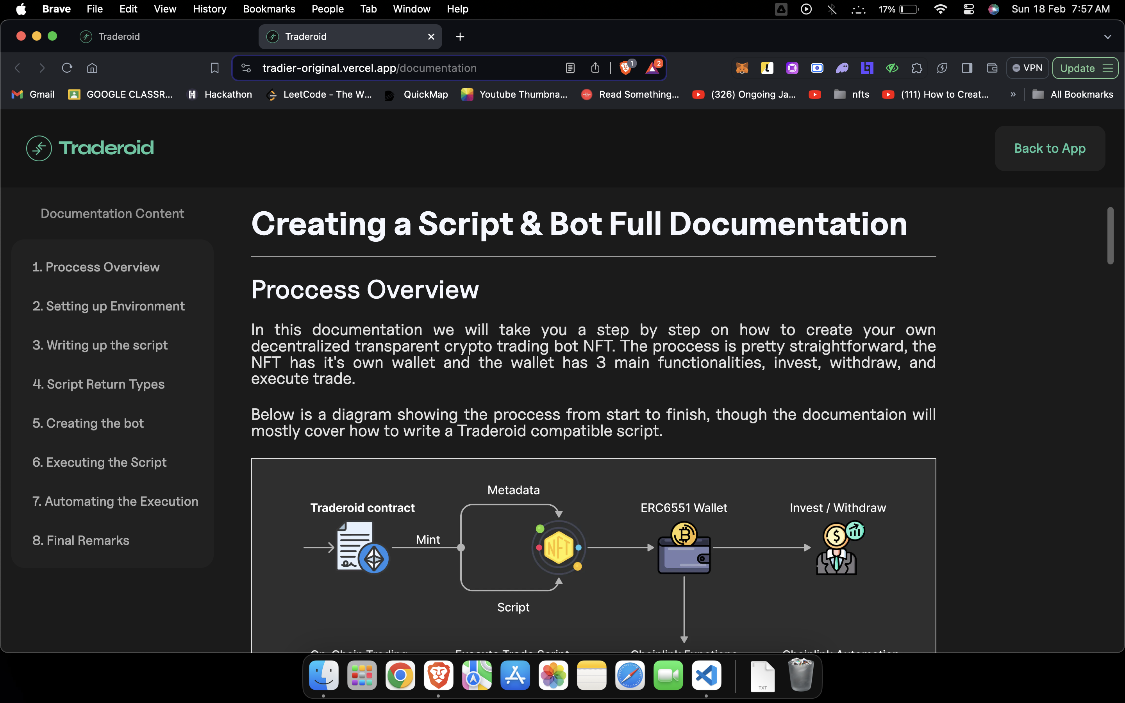1125x703 pixels.
Task: Click the share icon in address bar
Action: (595, 68)
